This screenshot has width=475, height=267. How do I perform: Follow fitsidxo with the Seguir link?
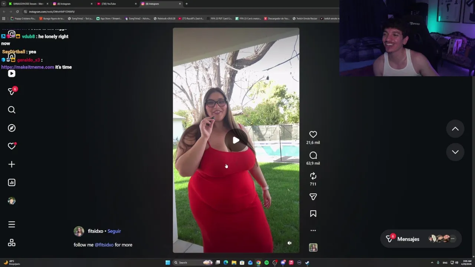coord(114,231)
